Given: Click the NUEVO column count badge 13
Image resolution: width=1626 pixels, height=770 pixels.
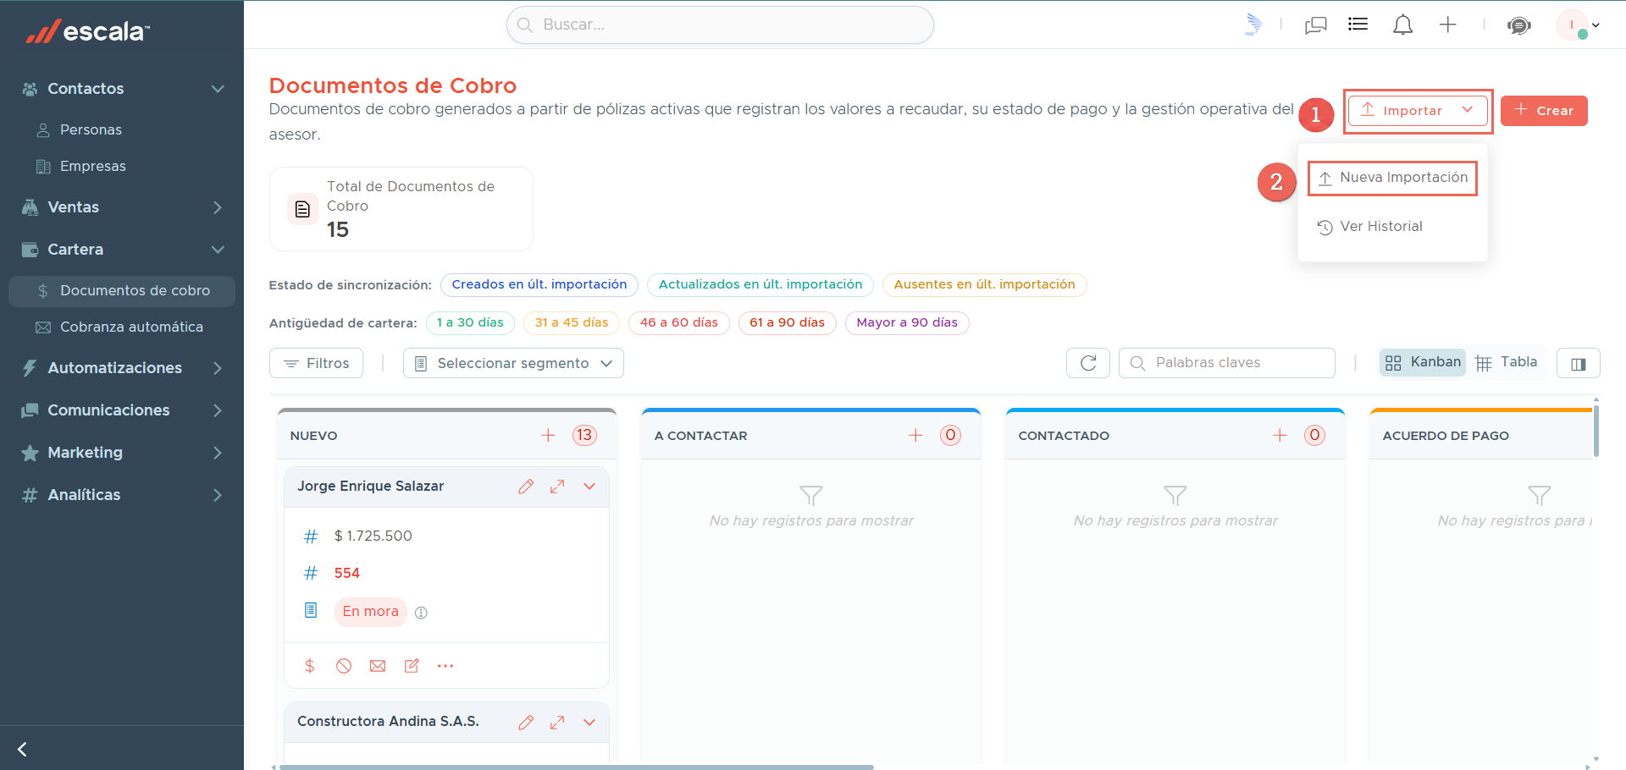Looking at the screenshot, I should pyautogui.click(x=584, y=435).
